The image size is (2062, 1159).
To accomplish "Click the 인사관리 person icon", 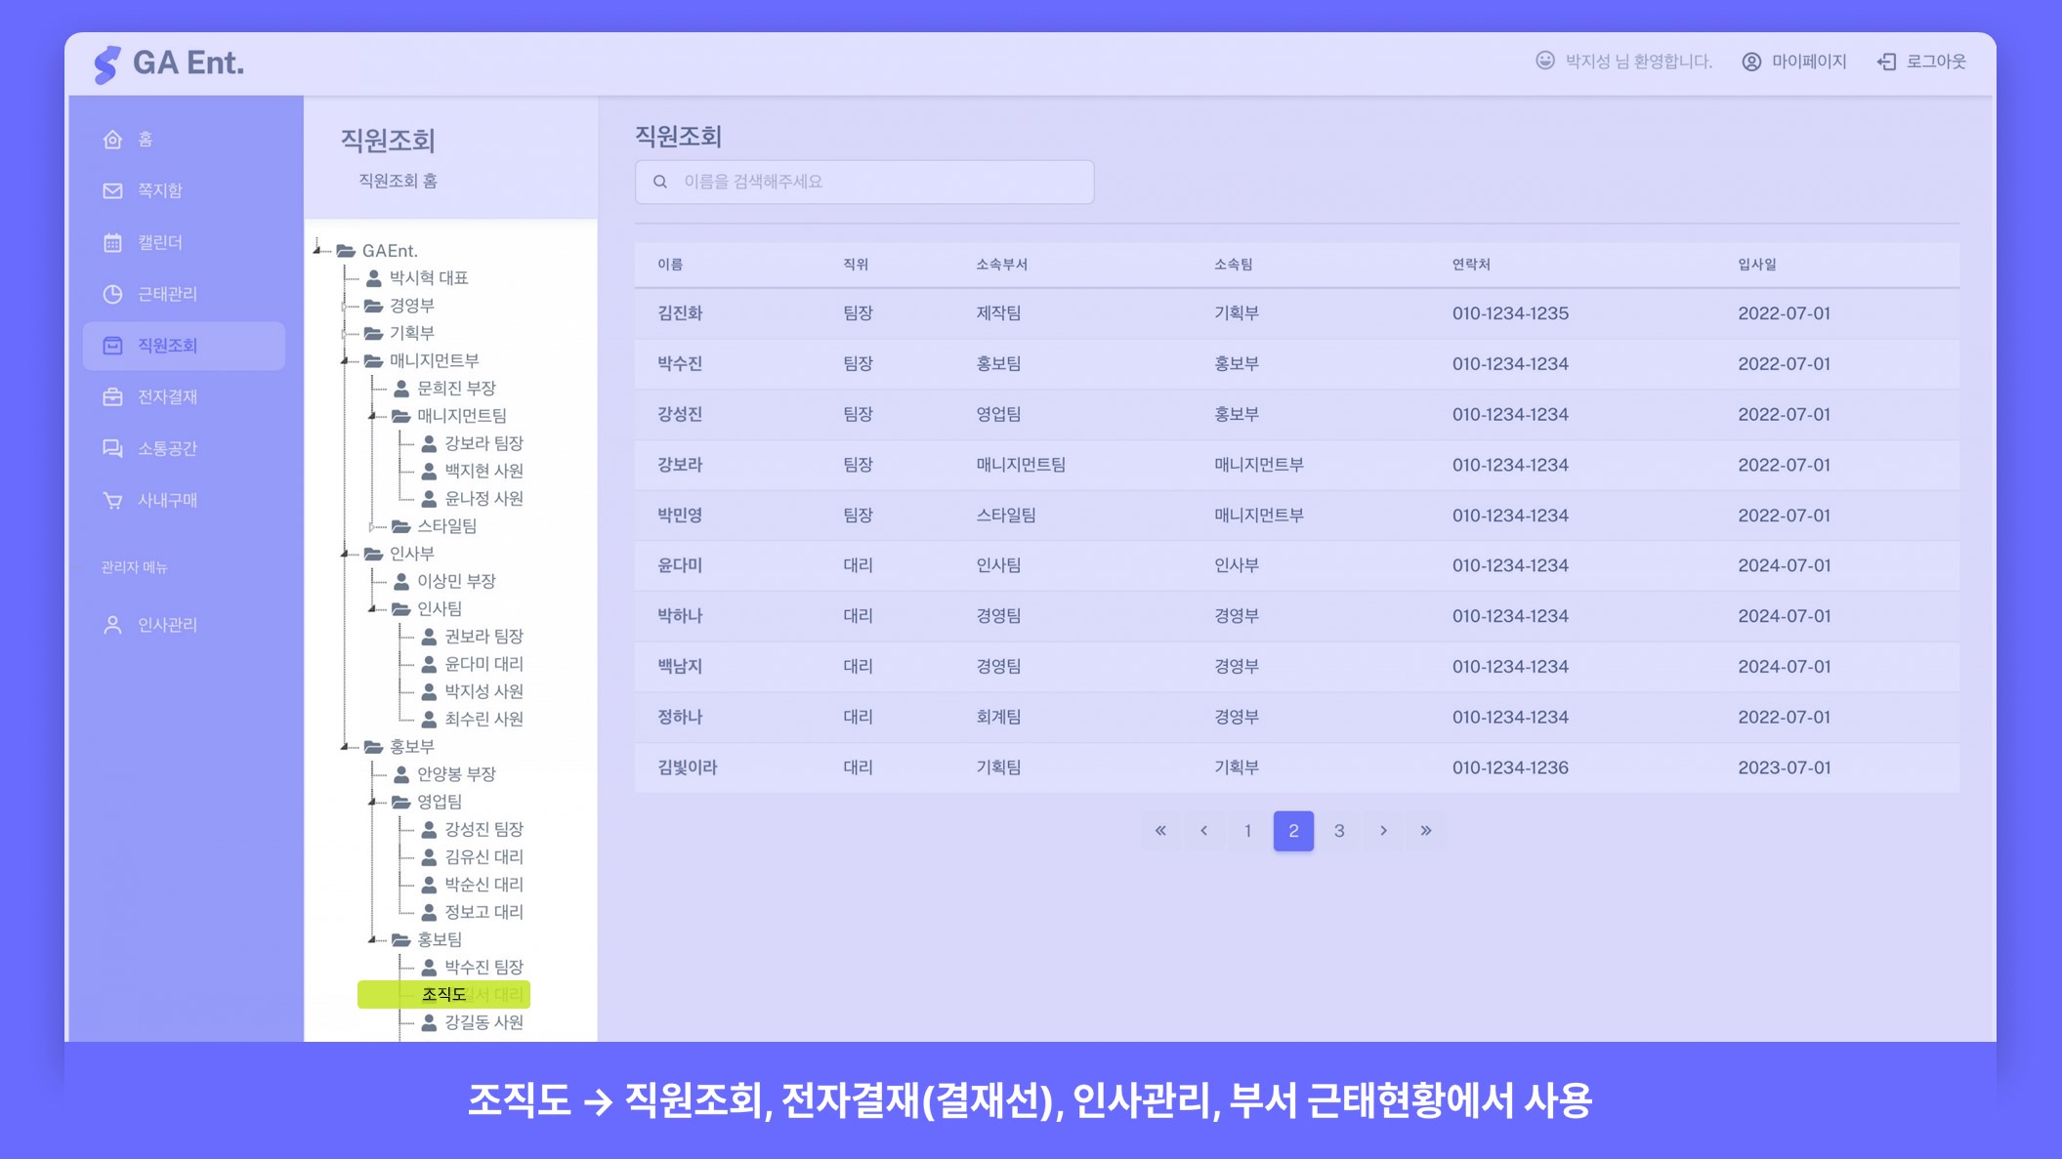I will click(x=112, y=625).
